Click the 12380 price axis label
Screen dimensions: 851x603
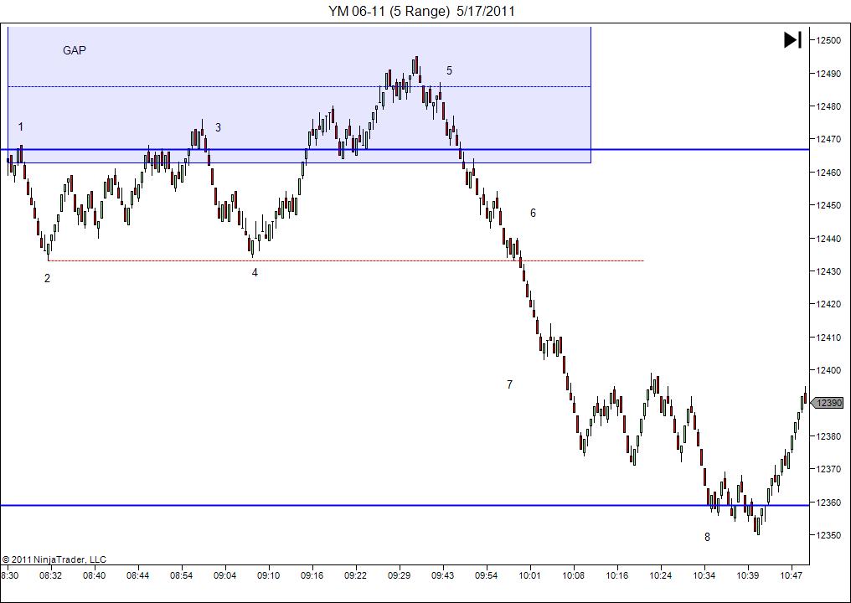pyautogui.click(x=828, y=436)
